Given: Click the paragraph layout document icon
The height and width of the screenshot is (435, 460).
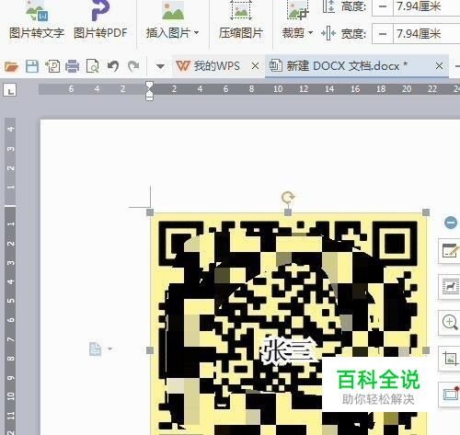Looking at the screenshot, I should (95, 349).
